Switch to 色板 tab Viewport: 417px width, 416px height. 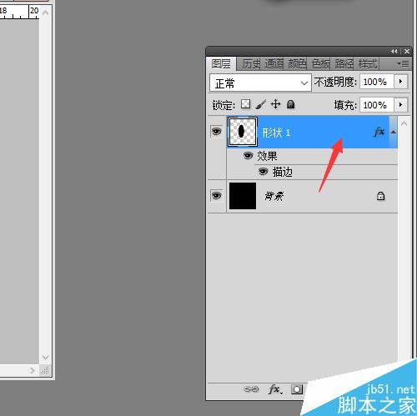[x=320, y=64]
